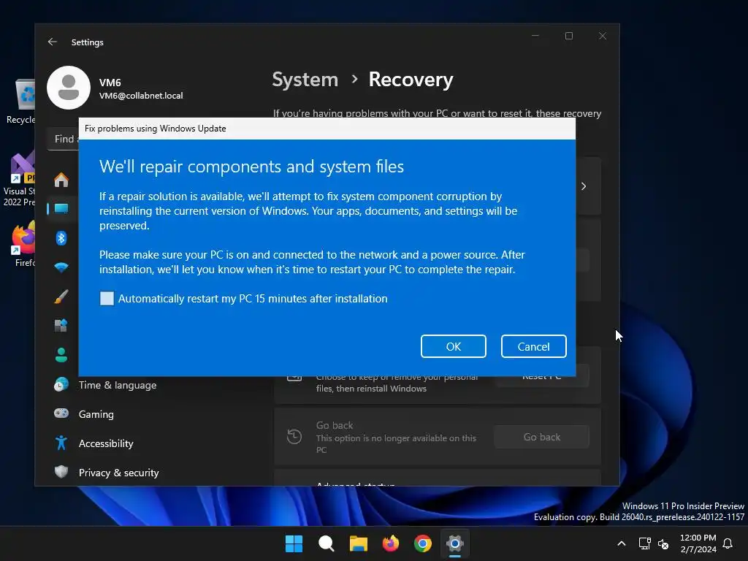Click the Gaming controller icon
The image size is (748, 561).
[61, 413]
